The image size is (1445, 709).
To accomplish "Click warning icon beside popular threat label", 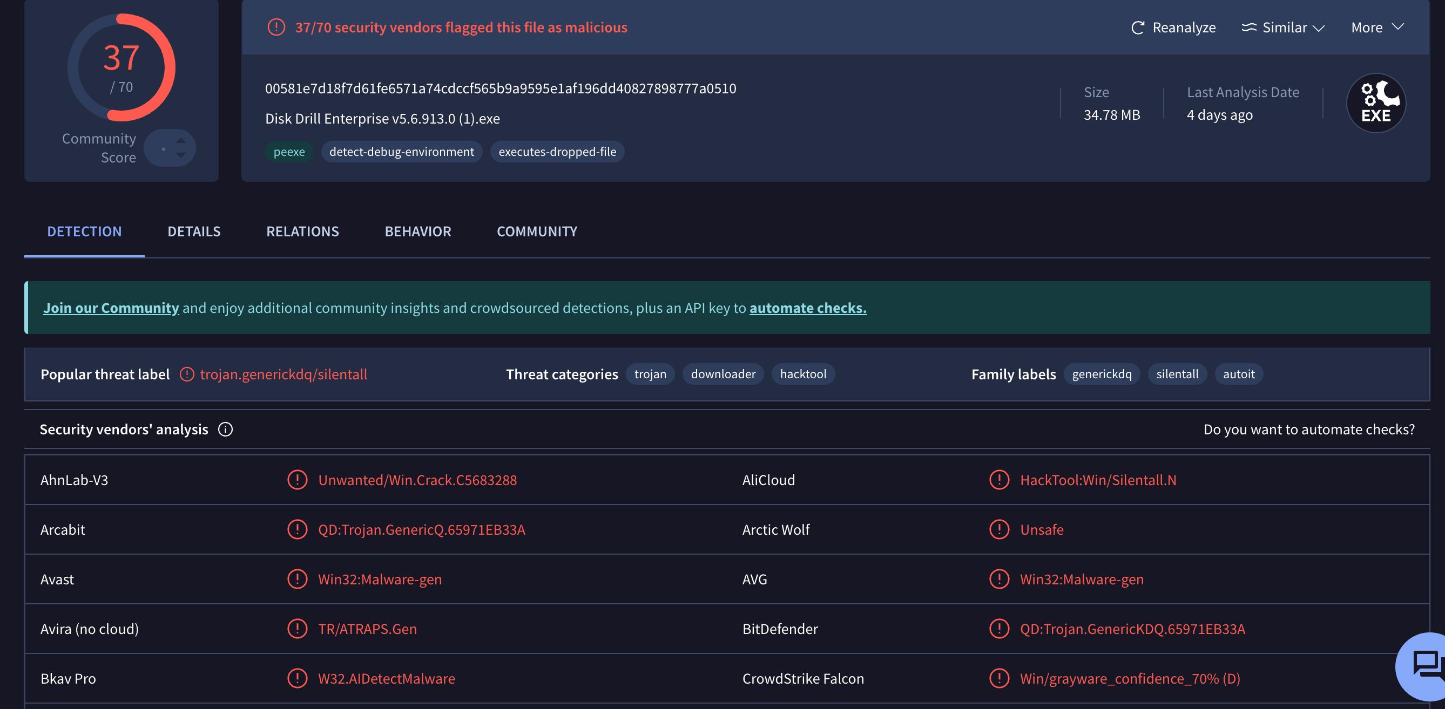I will tap(187, 374).
